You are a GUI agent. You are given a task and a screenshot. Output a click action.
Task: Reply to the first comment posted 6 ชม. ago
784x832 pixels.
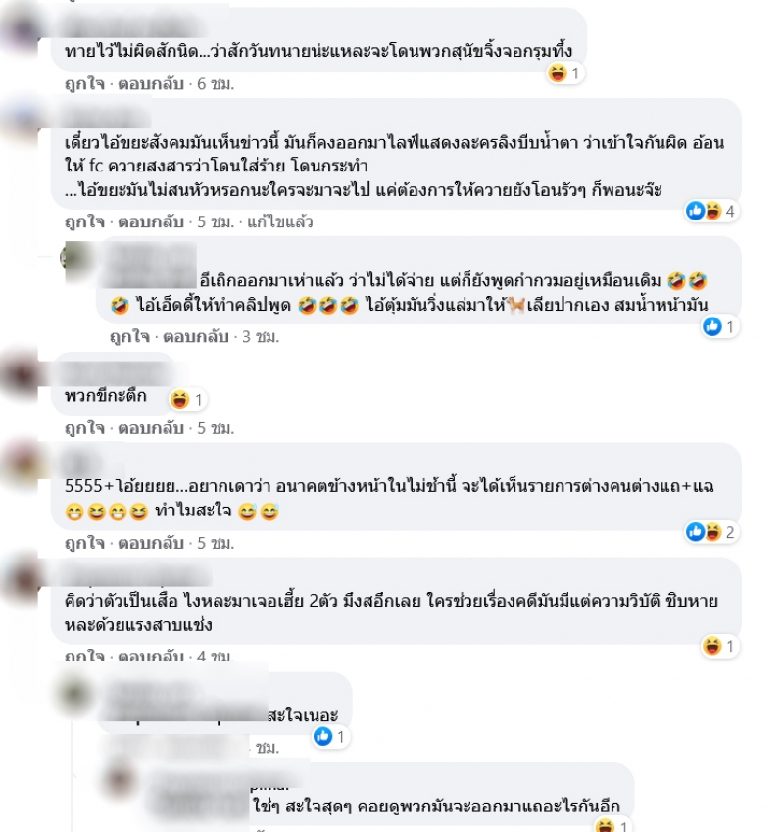(x=151, y=84)
